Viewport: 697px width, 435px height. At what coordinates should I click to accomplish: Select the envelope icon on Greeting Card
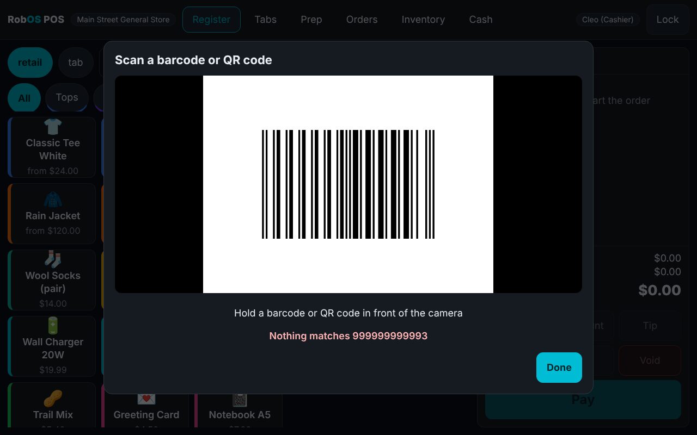tap(146, 400)
